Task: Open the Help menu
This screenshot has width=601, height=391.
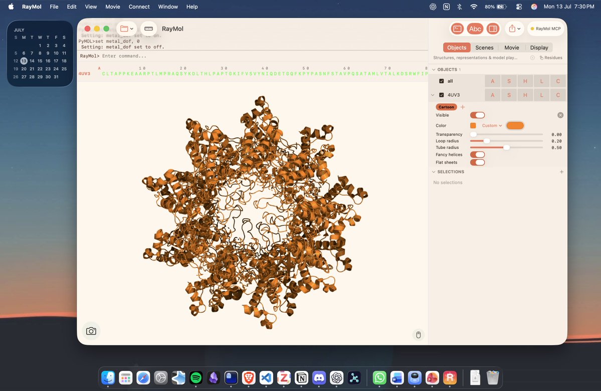Action: pos(192,7)
